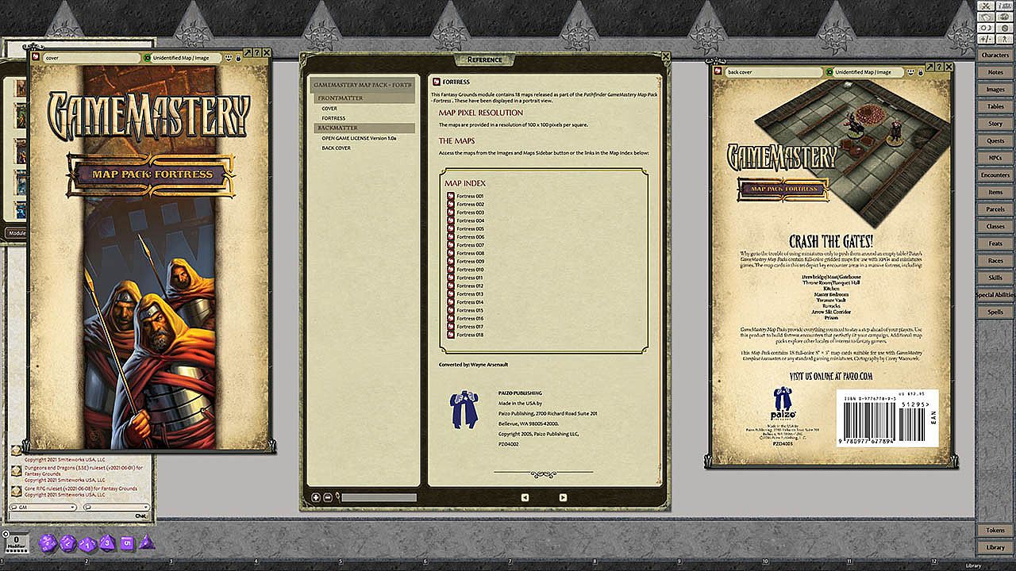Viewport: 1016px width, 571px height.
Task: Roll the purple d20 die
Action: point(47,542)
